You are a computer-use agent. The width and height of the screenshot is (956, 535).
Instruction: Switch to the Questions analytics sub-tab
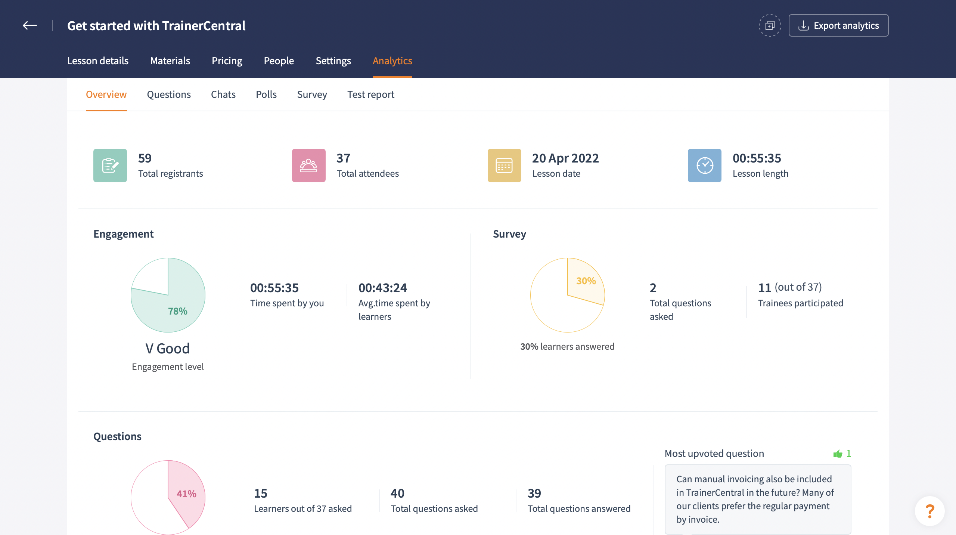pos(169,95)
